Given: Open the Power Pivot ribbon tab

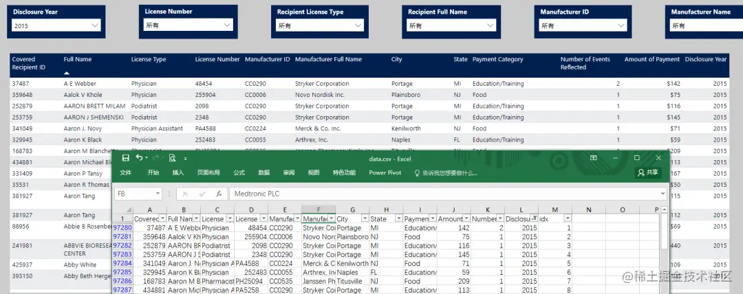Looking at the screenshot, I should (x=385, y=173).
